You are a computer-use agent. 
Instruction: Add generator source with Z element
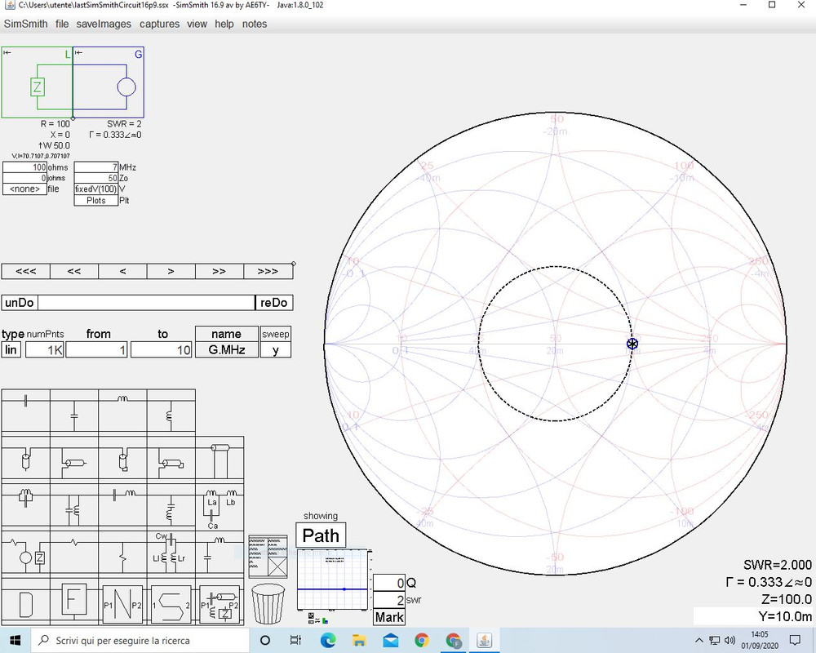pyautogui.click(x=26, y=554)
